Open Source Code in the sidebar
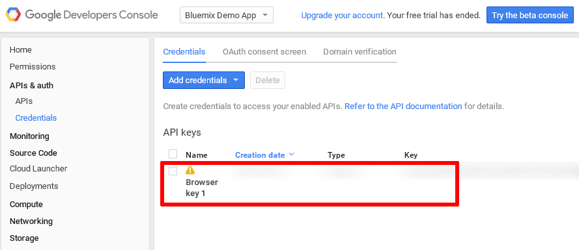This screenshot has height=250, width=579. pyautogui.click(x=33, y=153)
